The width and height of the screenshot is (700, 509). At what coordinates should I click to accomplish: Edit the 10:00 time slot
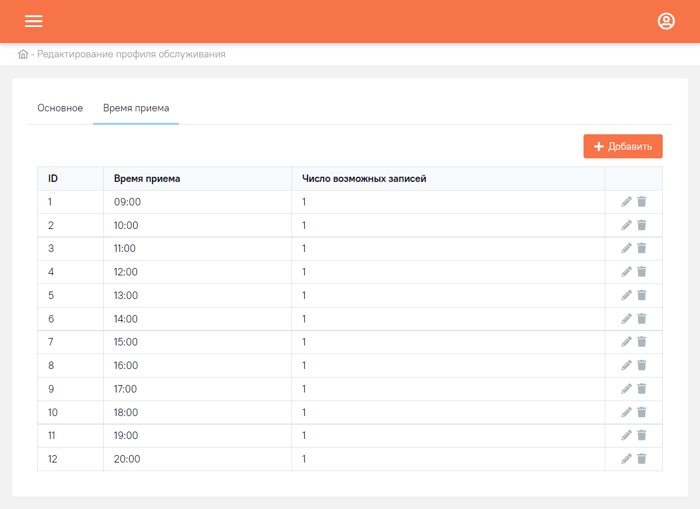[x=627, y=226]
